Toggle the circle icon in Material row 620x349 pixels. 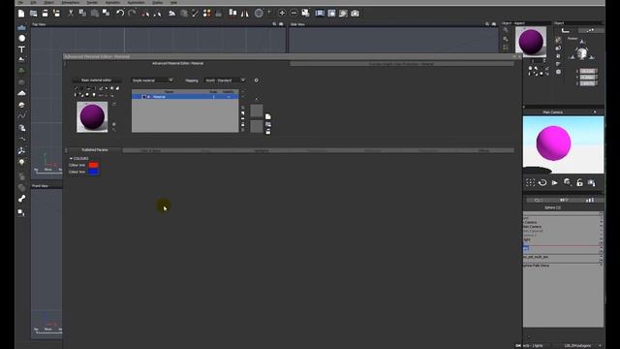pos(143,97)
